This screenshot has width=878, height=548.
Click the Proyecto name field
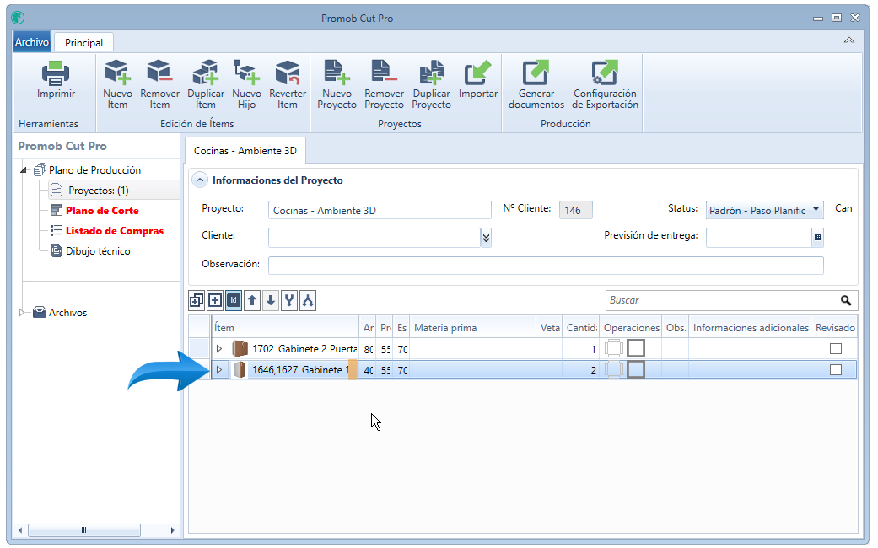[x=380, y=211]
